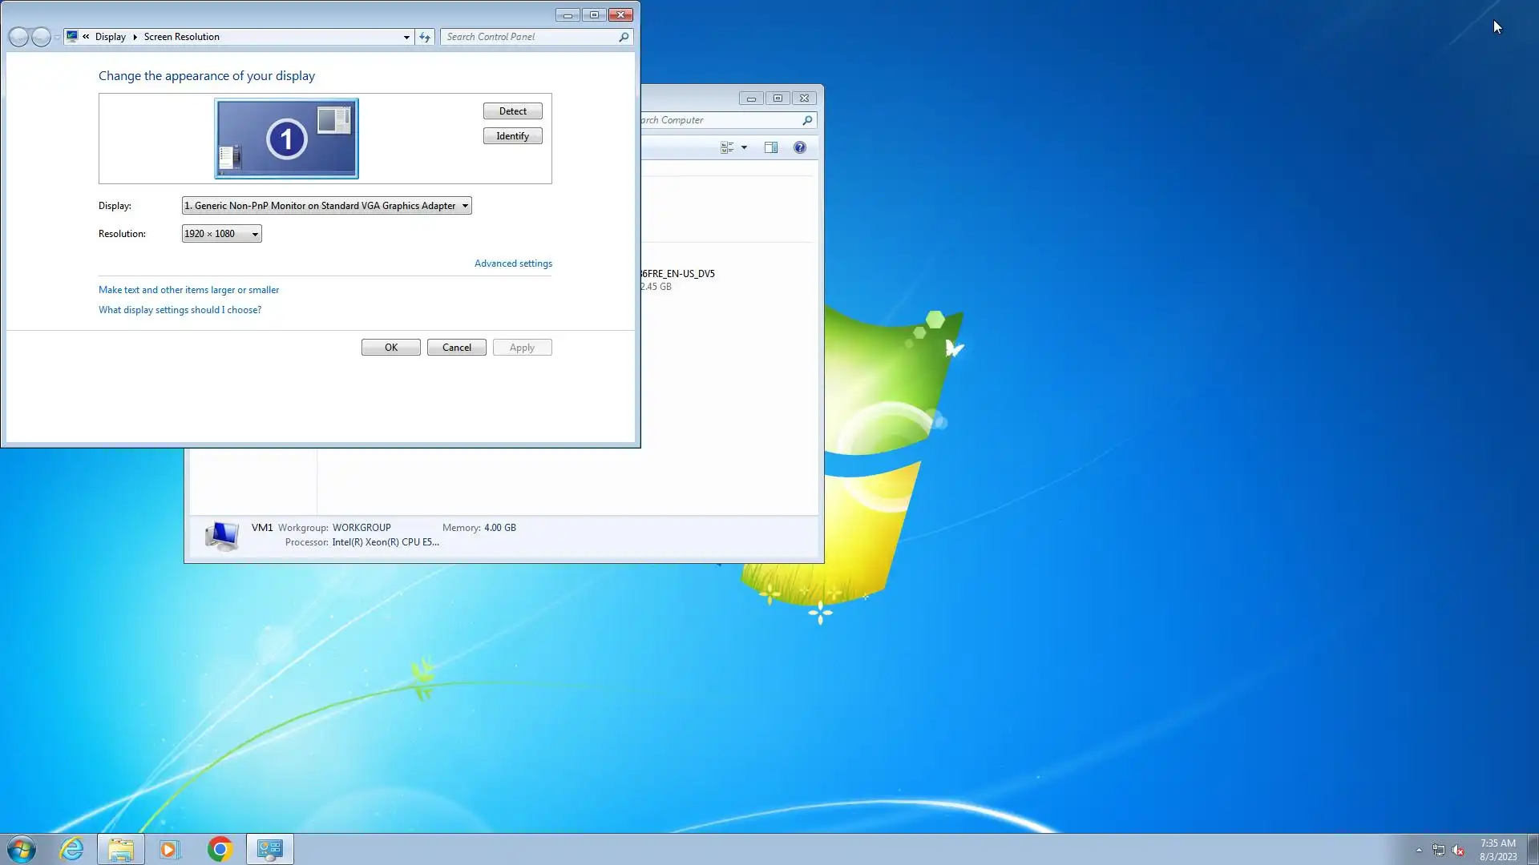Open Internet Explorer from the taskbar
Image resolution: width=1539 pixels, height=865 pixels.
click(72, 849)
